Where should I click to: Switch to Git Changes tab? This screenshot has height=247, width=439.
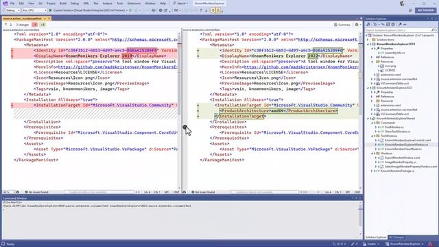pos(396,237)
